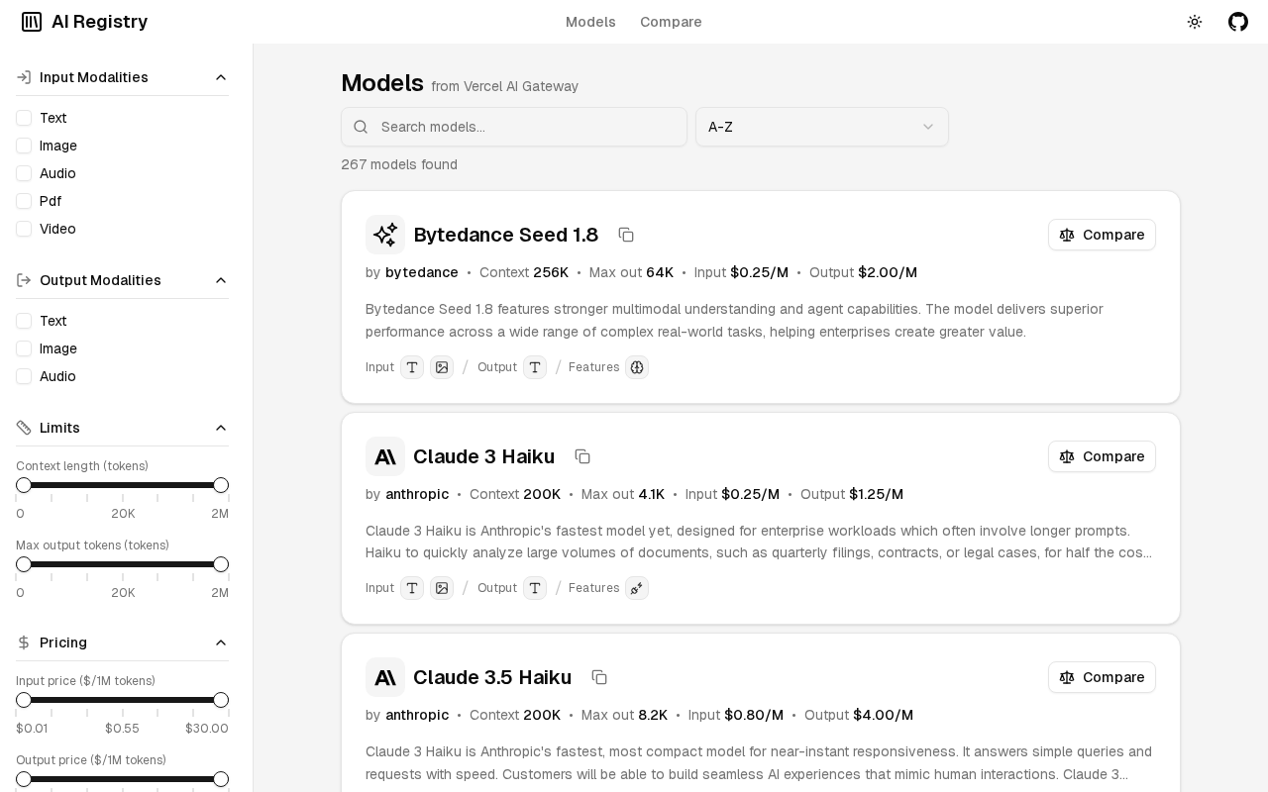
Task: Click the "267 models found" count text
Action: point(399,164)
